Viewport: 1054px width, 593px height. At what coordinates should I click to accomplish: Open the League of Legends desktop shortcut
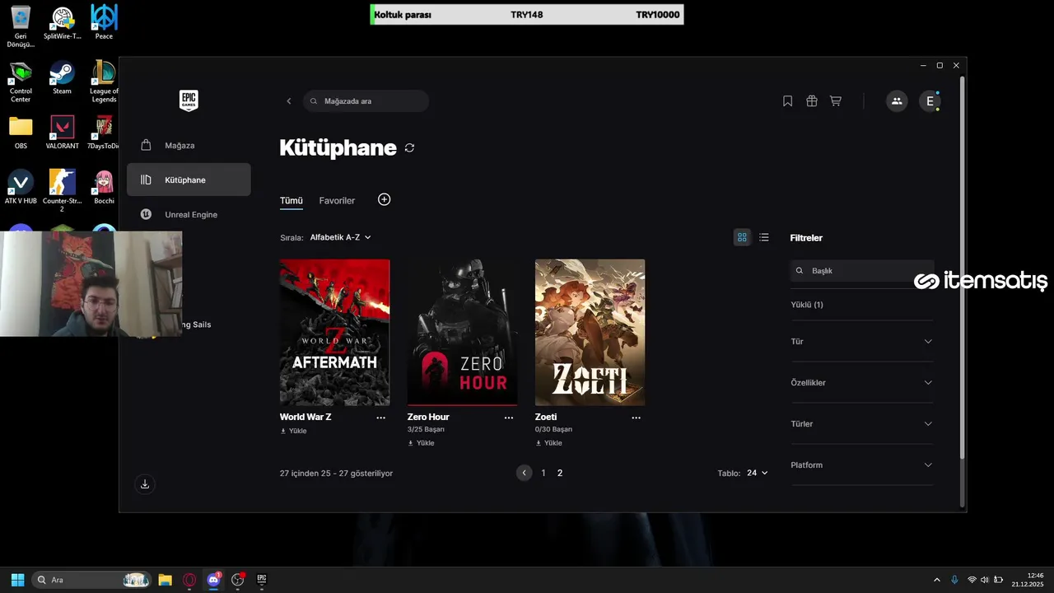pyautogui.click(x=104, y=82)
